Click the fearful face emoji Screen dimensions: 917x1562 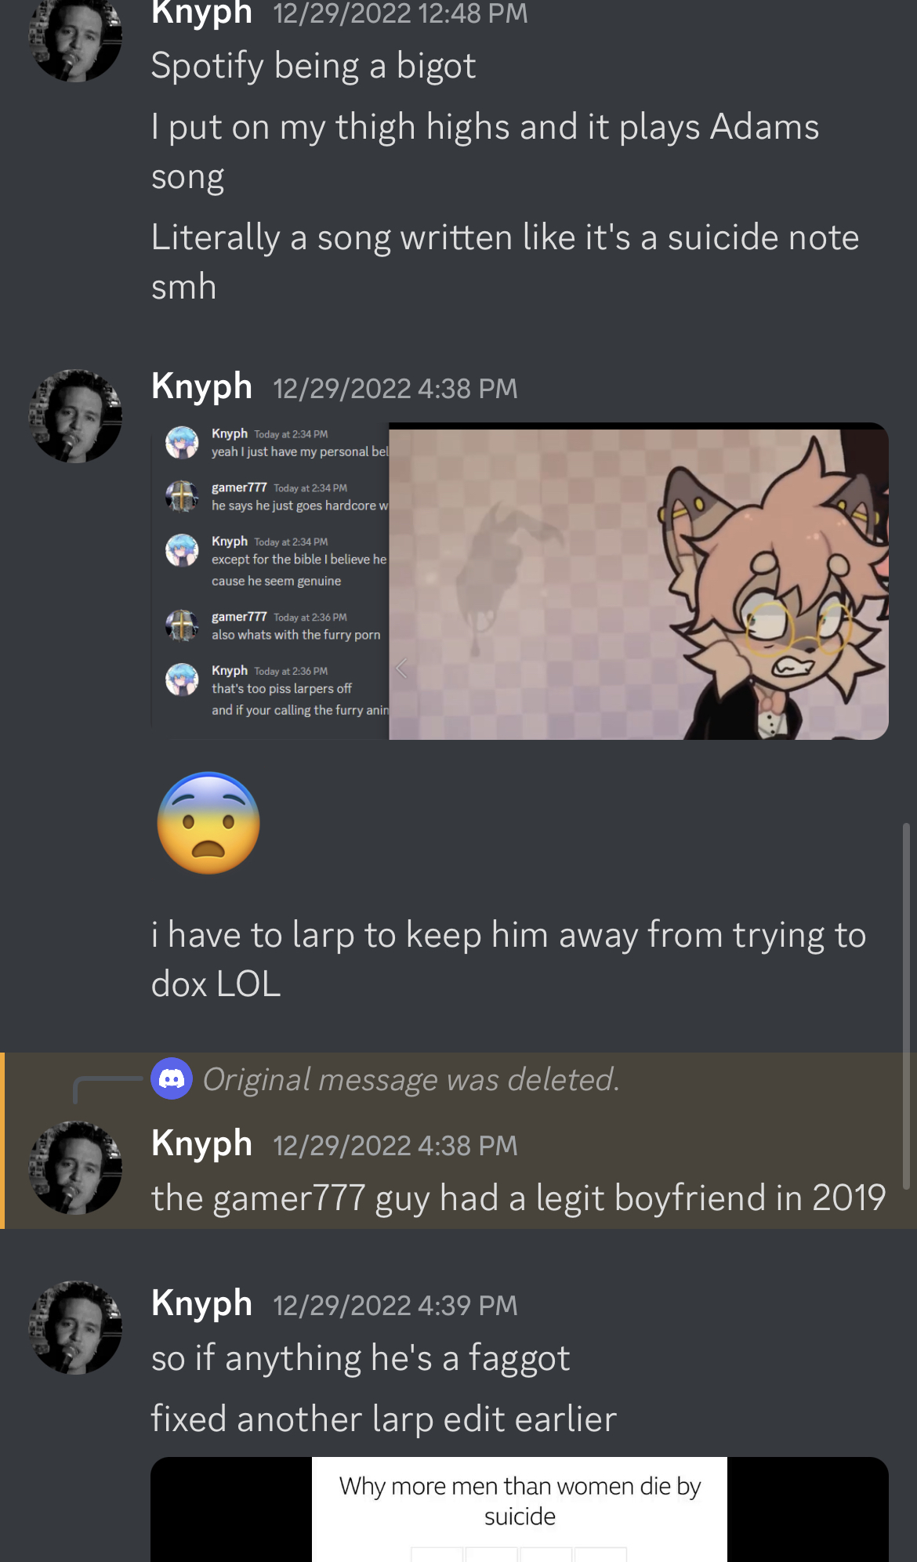coord(208,823)
